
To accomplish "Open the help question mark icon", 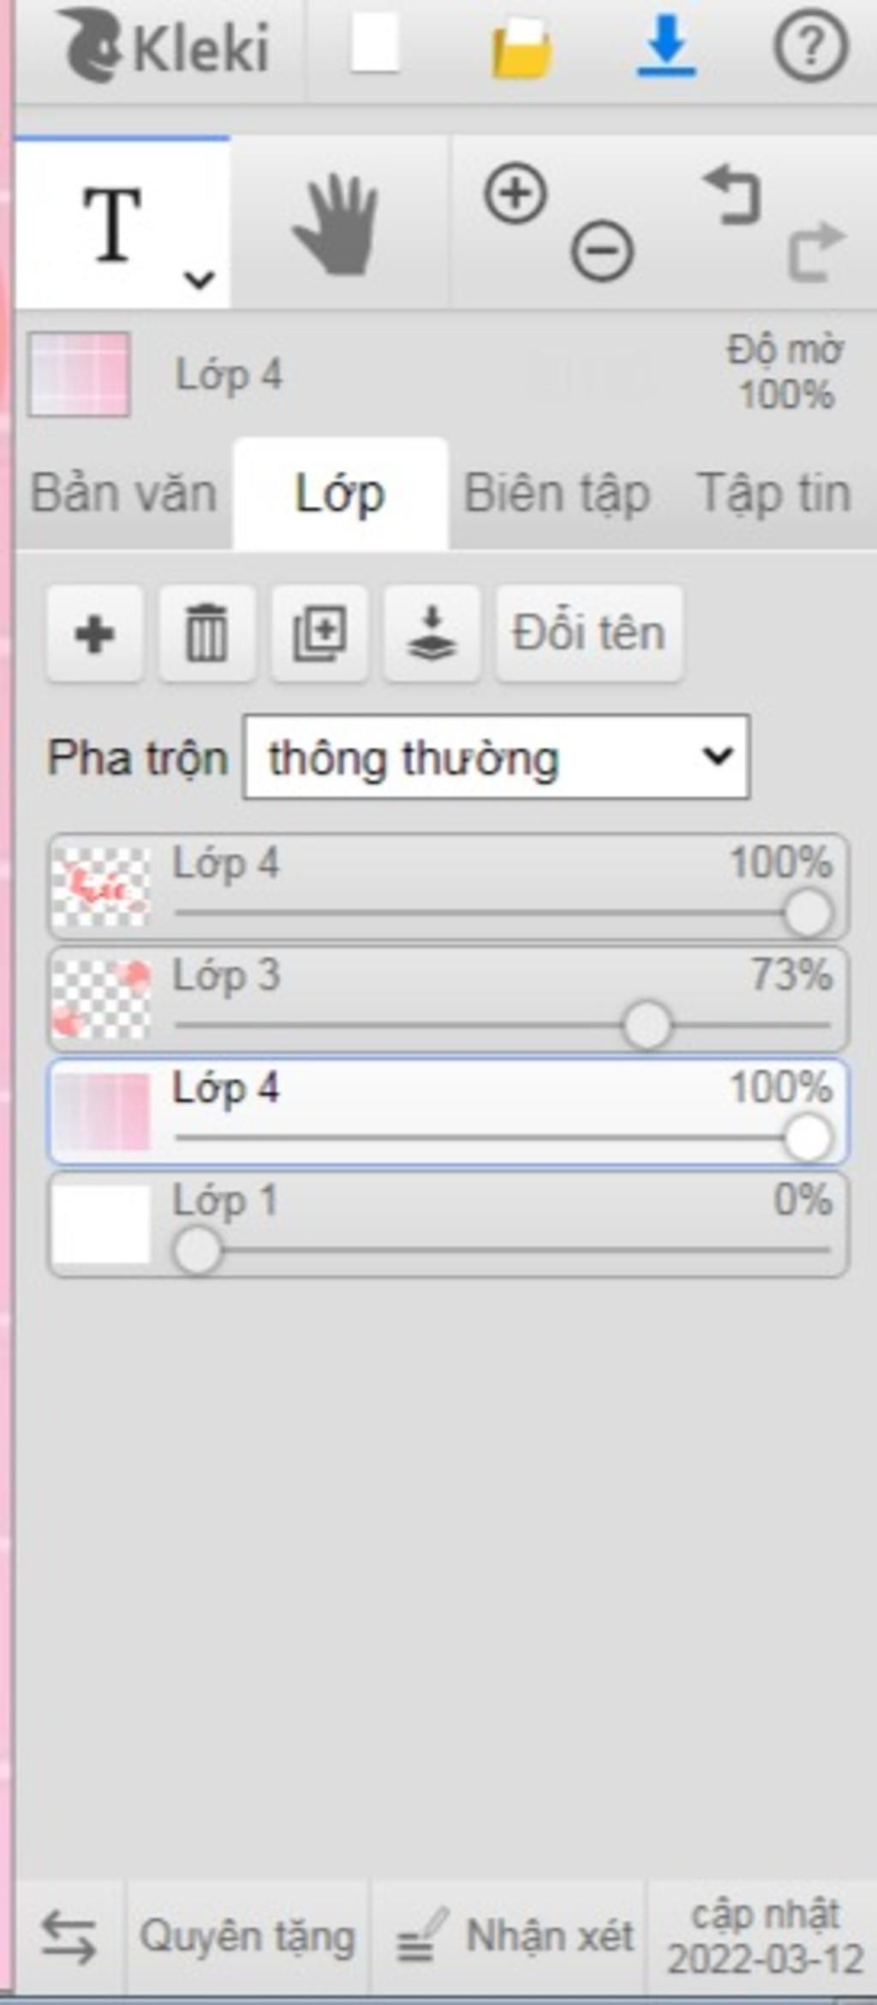I will pyautogui.click(x=810, y=47).
